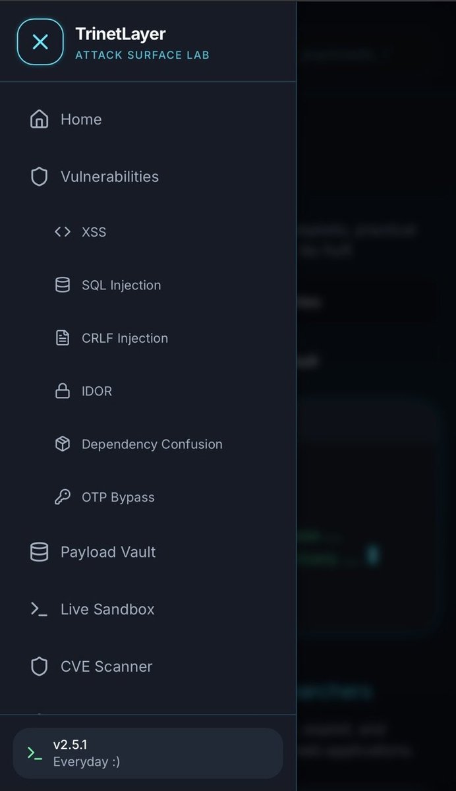Click the CVE Scanner shield icon
This screenshot has width=456, height=791.
click(40, 666)
